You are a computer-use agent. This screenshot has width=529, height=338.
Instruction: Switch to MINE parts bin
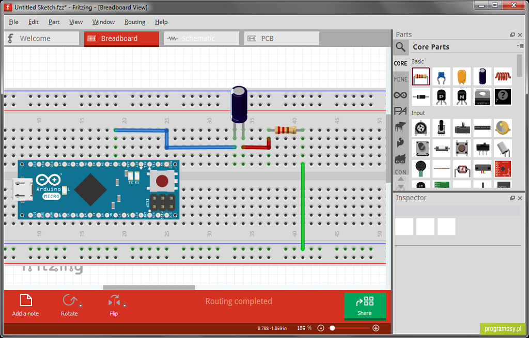click(400, 79)
